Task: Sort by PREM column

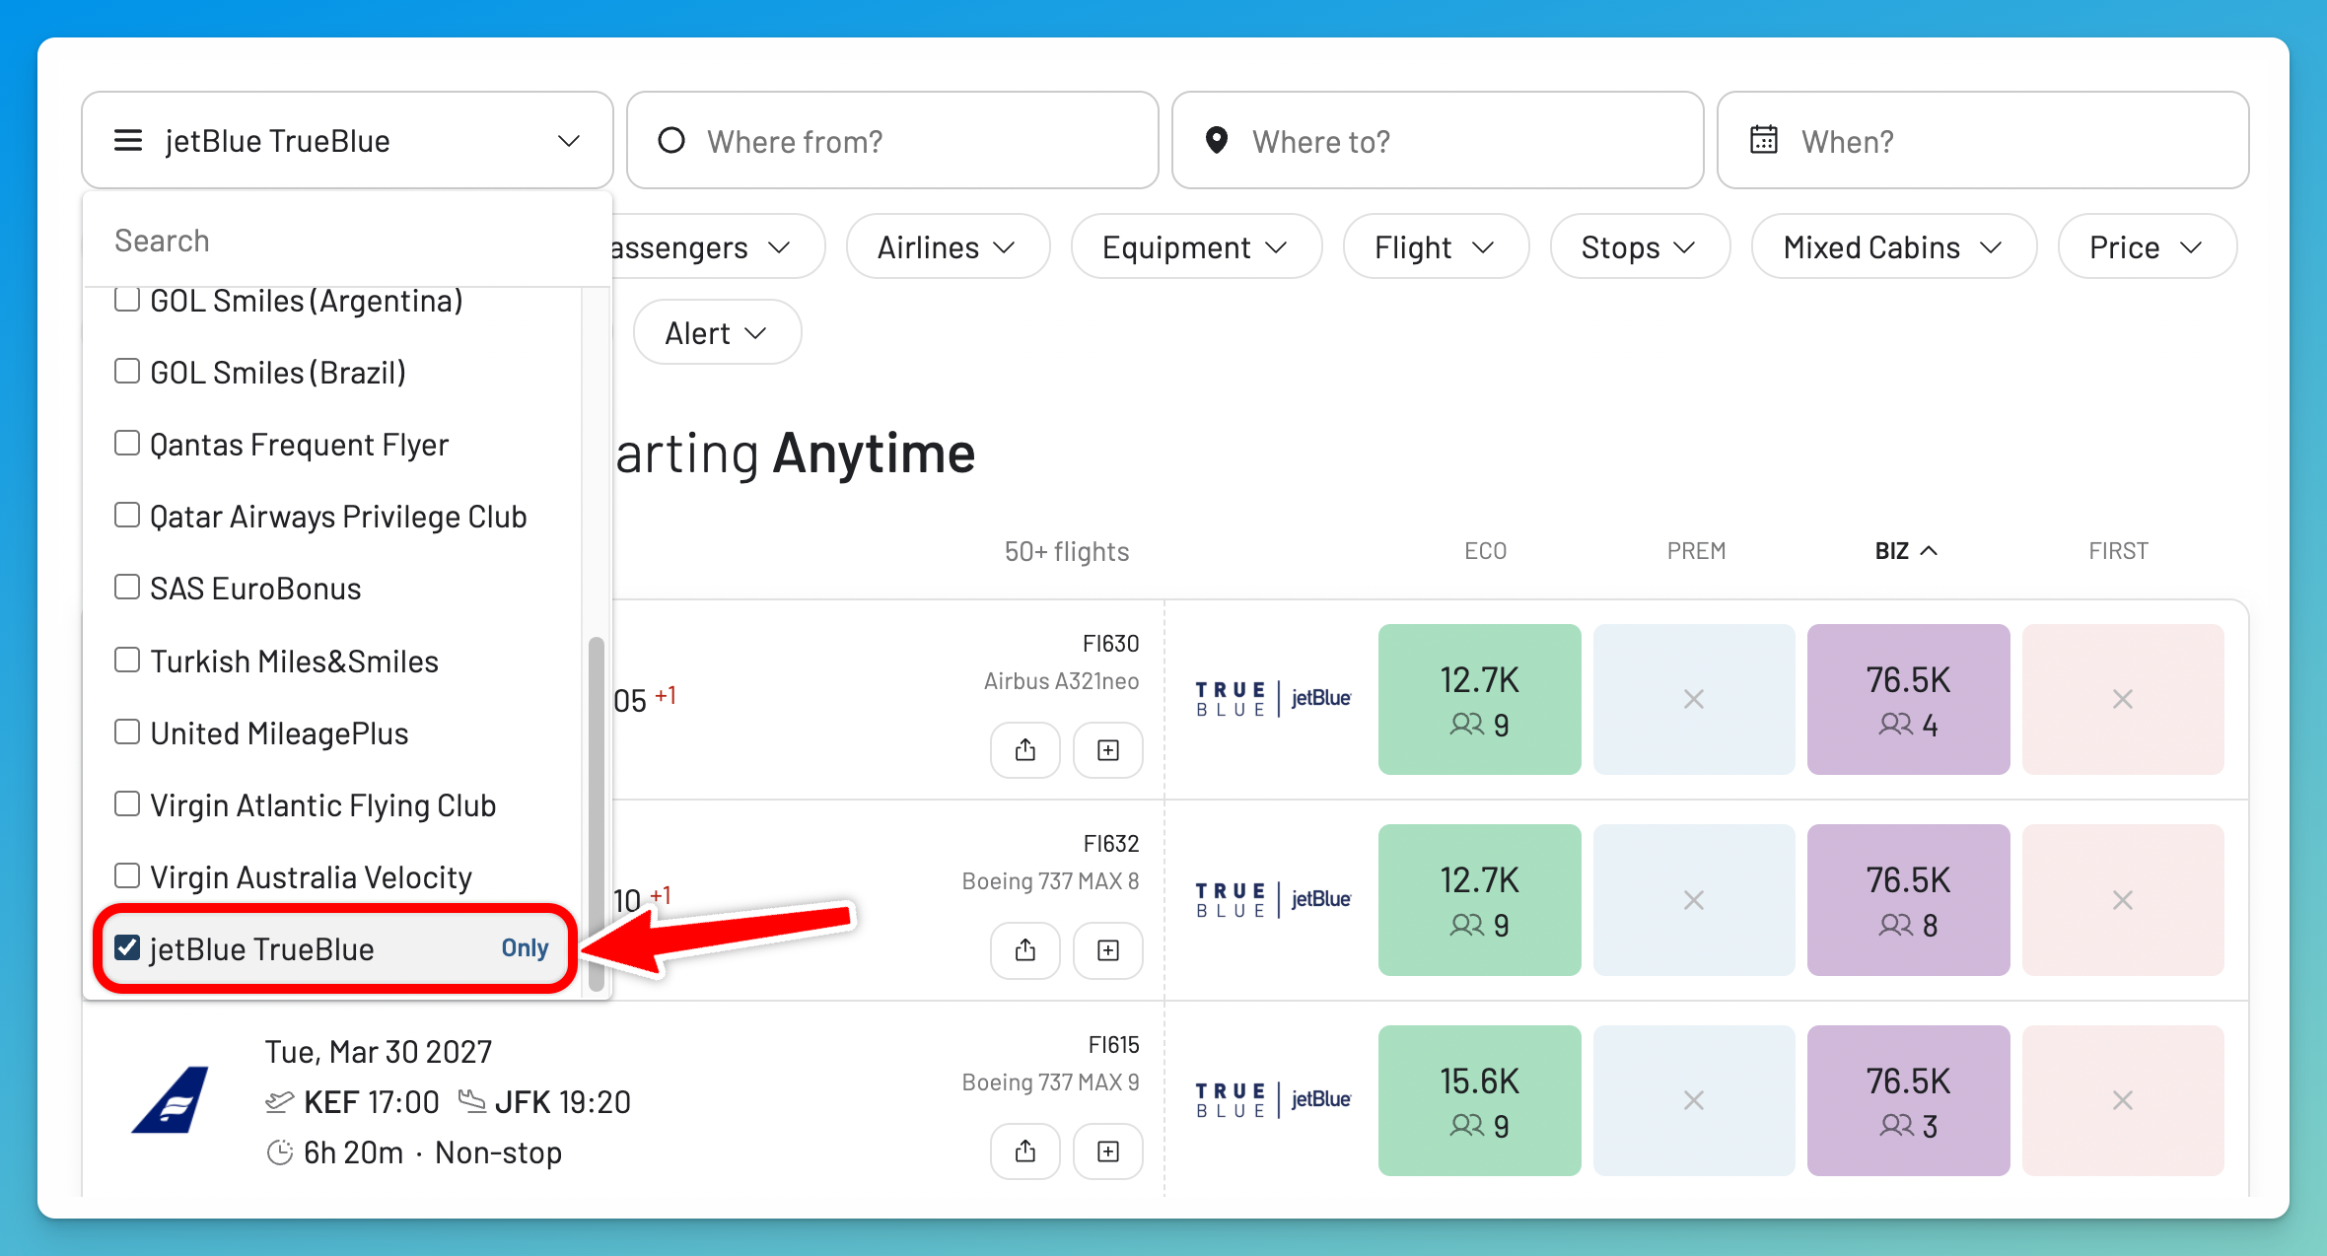Action: [x=1696, y=551]
